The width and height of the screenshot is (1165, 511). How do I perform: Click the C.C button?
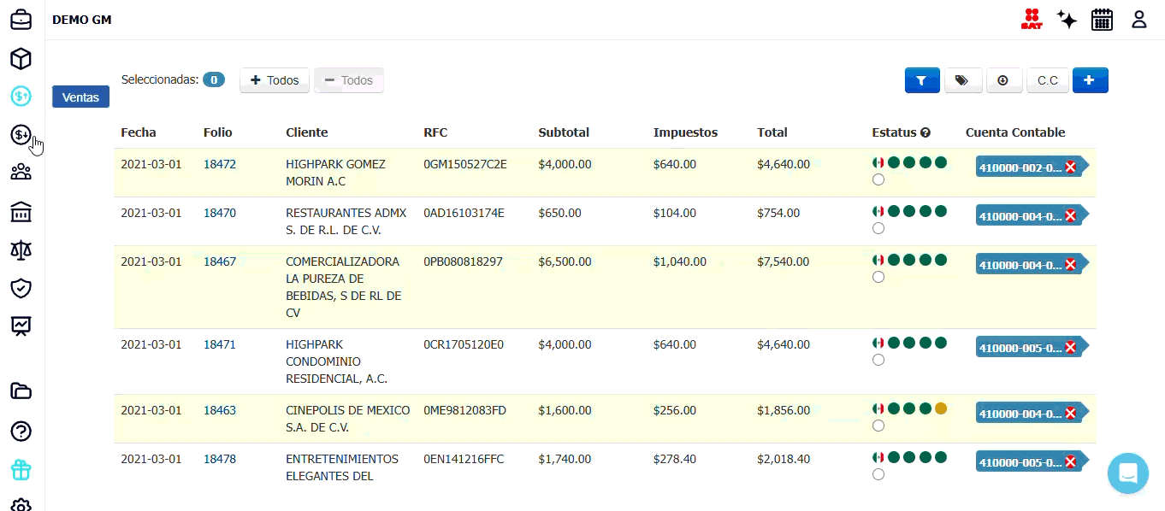coord(1048,80)
